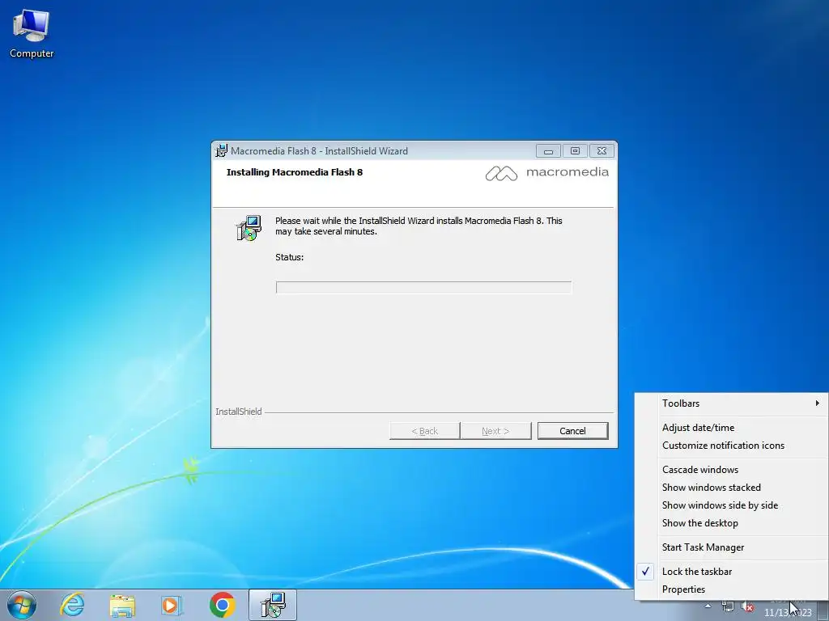This screenshot has height=621, width=829.
Task: Open Windows Media Player from taskbar
Action: point(171,605)
